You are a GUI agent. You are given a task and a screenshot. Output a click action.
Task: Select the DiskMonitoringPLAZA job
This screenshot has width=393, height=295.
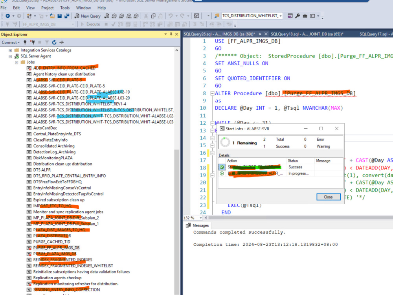tap(53, 158)
